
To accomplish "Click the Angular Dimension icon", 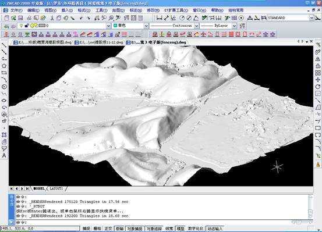I will [196, 18].
